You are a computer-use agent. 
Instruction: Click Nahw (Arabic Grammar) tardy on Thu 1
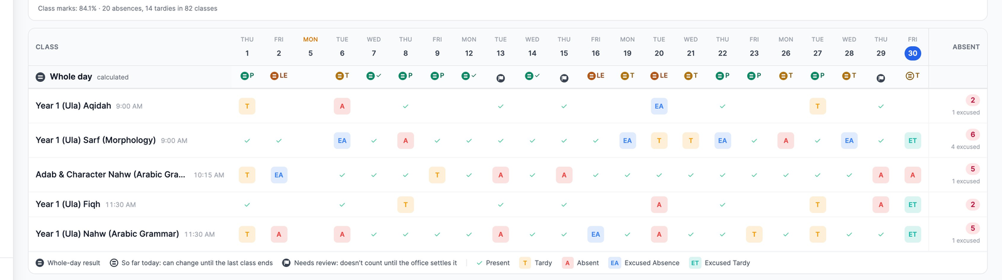[247, 234]
